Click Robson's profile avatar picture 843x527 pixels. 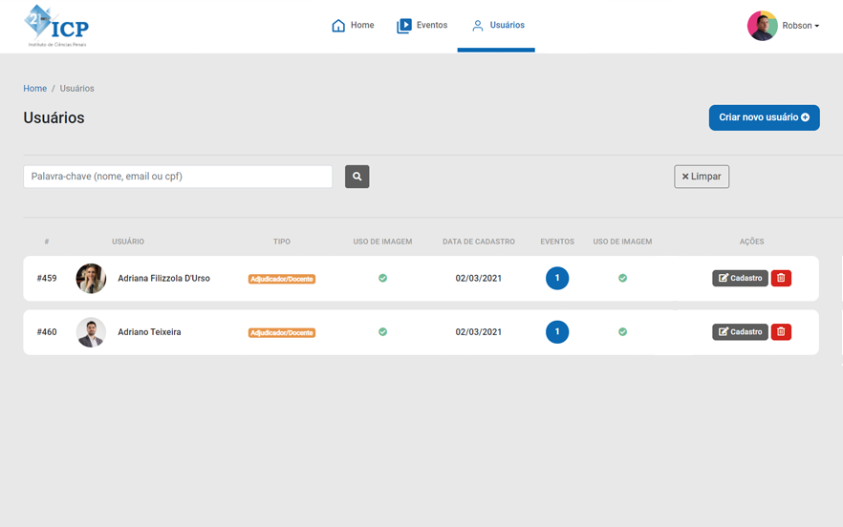coord(762,26)
